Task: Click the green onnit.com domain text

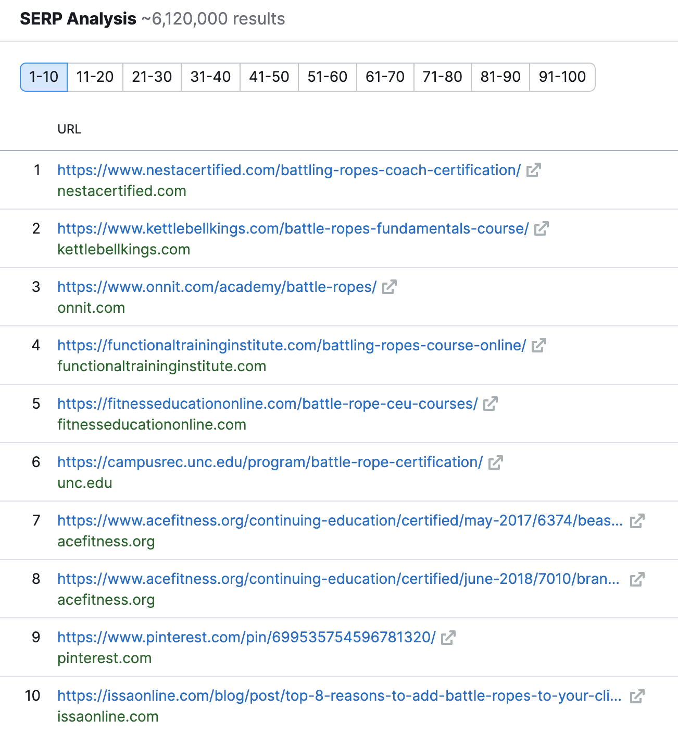Action: click(x=91, y=308)
